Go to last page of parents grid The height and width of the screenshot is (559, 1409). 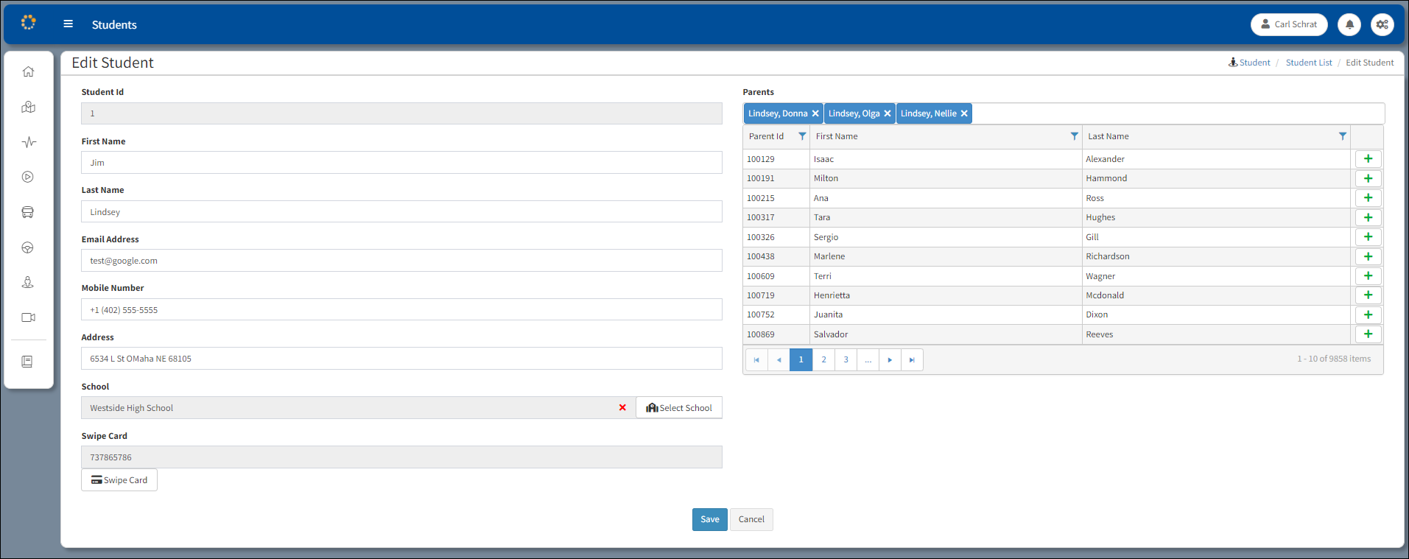912,360
